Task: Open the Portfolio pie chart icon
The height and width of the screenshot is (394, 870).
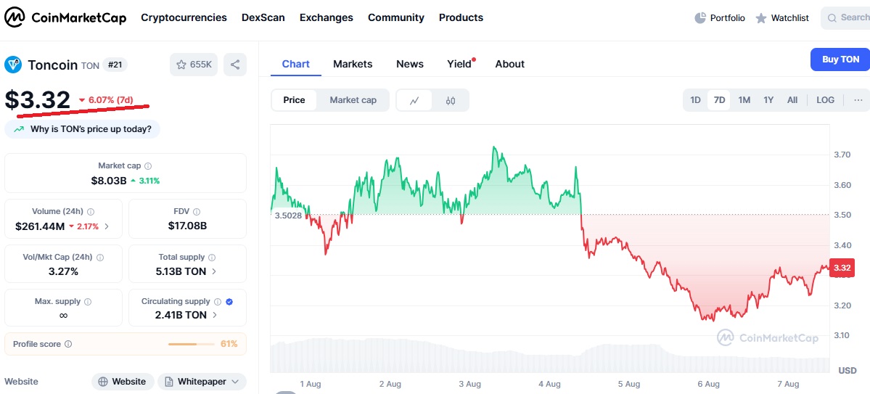Action: coord(700,17)
